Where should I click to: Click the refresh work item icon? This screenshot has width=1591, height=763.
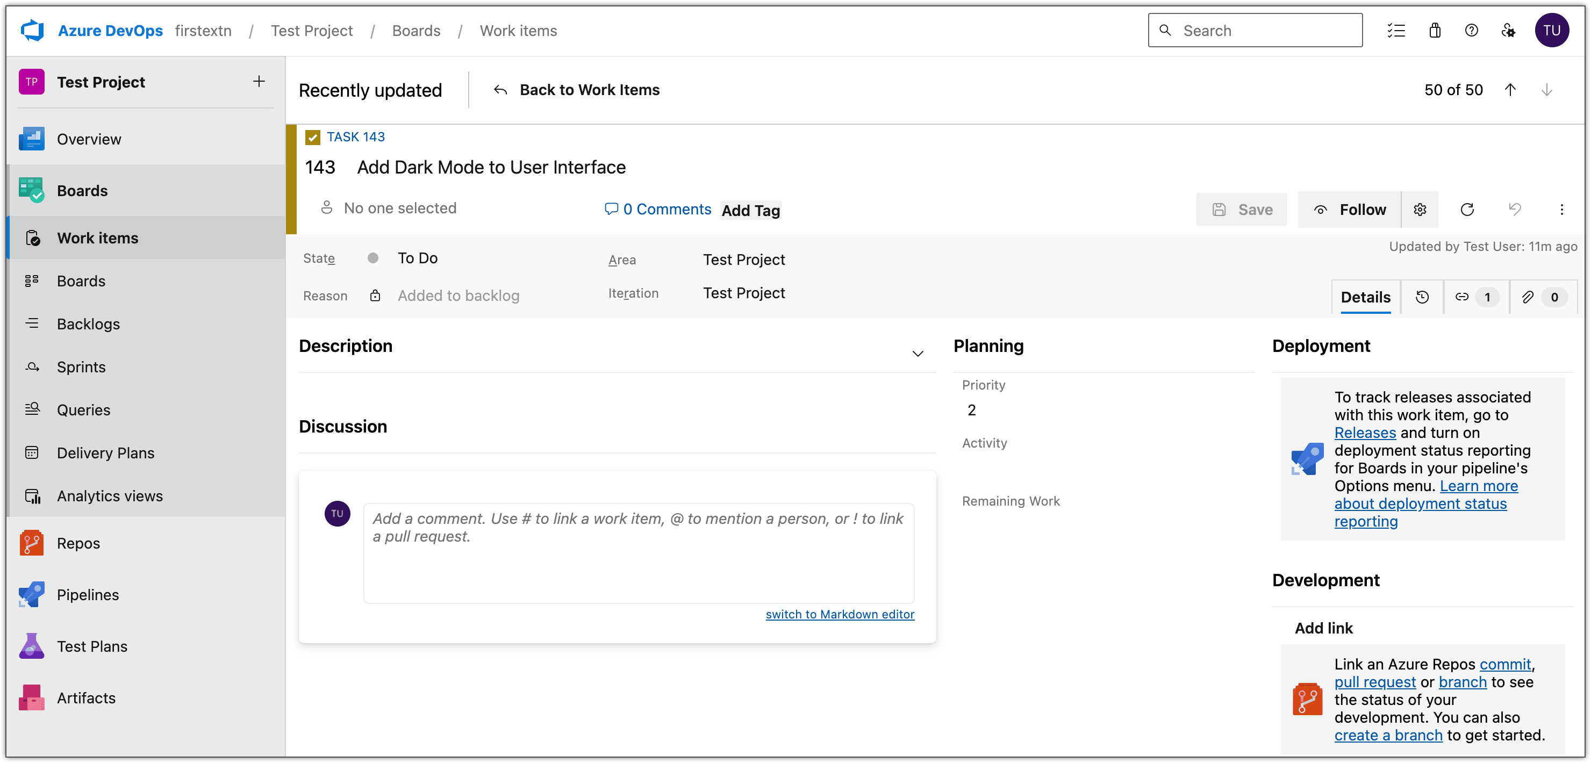click(x=1467, y=210)
